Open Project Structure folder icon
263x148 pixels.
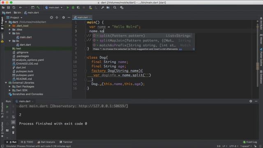tap(108, 7)
